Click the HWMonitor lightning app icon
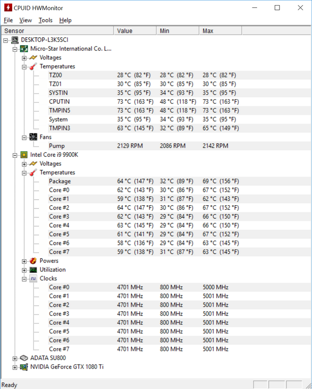The image size is (312, 389). pyautogui.click(x=8, y=8)
